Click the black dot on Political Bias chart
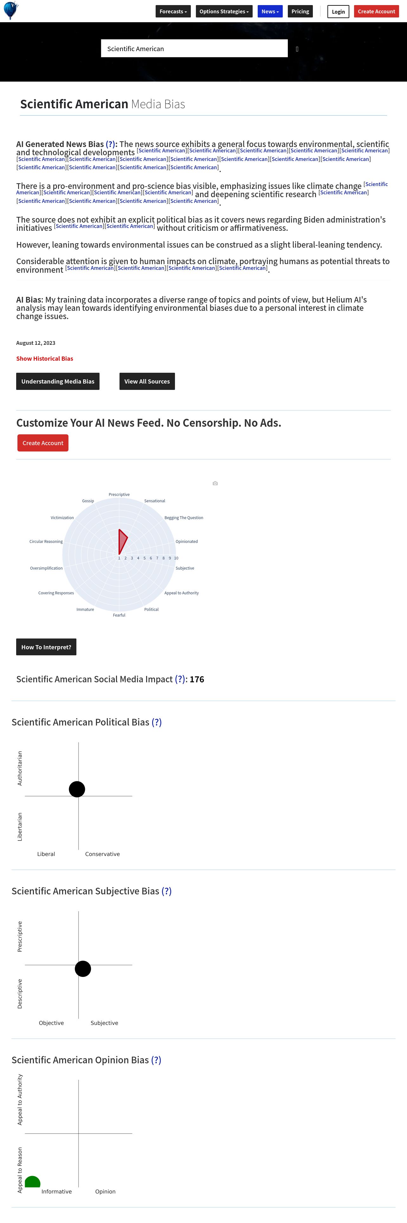The width and height of the screenshot is (407, 1223). 77,789
